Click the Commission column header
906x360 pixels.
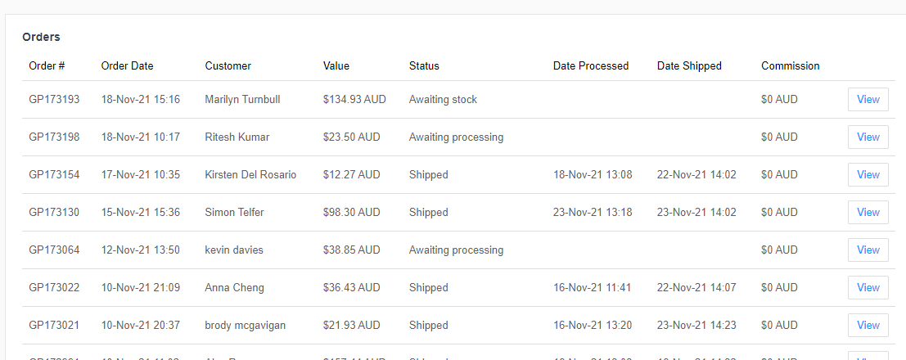pyautogui.click(x=790, y=65)
